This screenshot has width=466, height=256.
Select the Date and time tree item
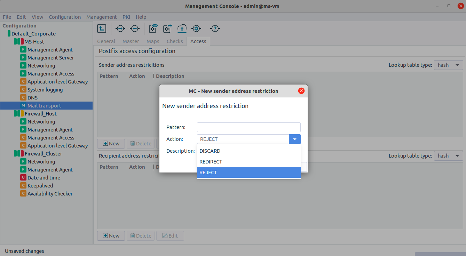pyautogui.click(x=44, y=178)
